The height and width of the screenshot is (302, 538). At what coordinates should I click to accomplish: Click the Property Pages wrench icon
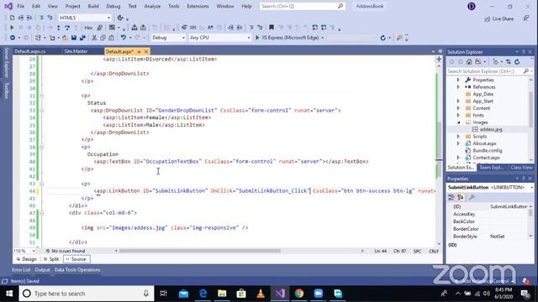472,198
